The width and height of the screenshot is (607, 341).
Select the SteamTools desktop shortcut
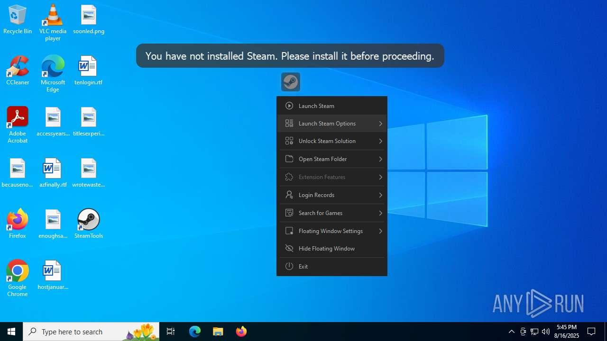tap(89, 224)
